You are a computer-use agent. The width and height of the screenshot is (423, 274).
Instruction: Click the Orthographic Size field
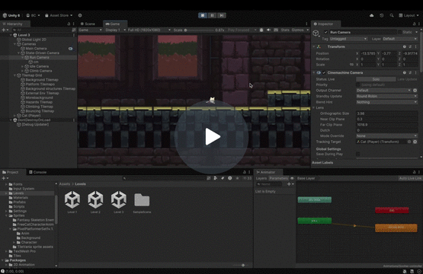(x=386, y=113)
